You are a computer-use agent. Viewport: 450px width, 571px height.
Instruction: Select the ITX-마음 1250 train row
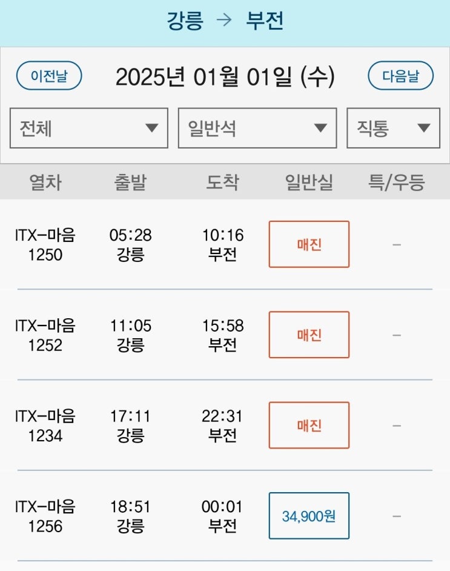click(45, 244)
